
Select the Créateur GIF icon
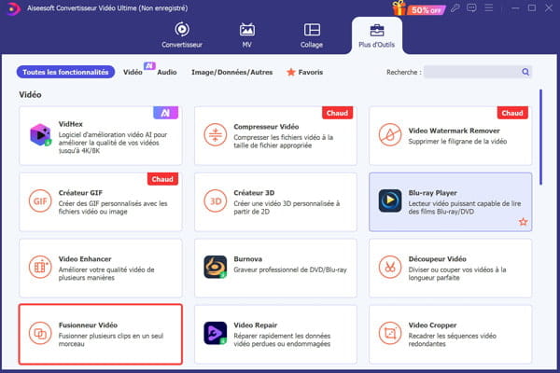[x=41, y=200]
